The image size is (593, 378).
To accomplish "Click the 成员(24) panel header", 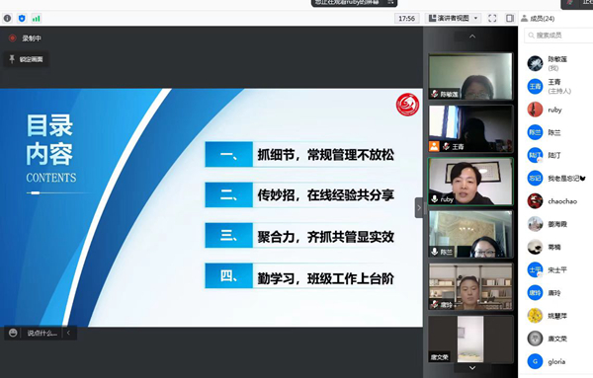I will [538, 18].
